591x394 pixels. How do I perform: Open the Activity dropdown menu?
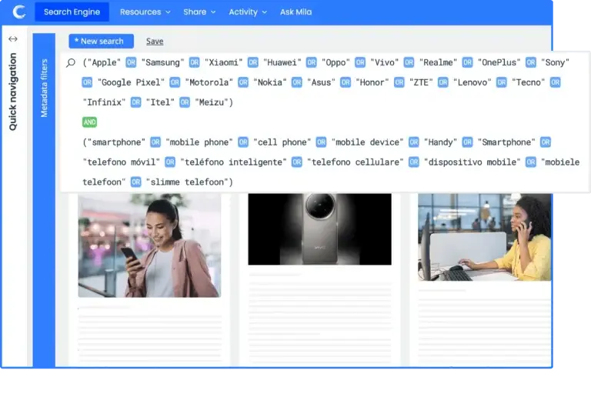[x=247, y=12]
